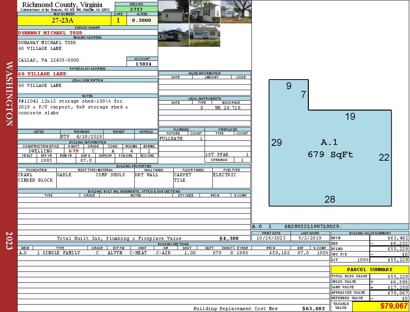Select the red deeded owner name

click(x=50, y=33)
